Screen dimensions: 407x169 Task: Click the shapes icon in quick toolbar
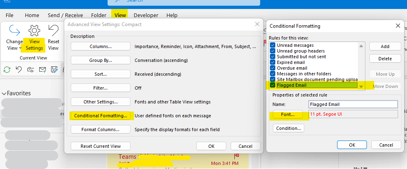pos(31,69)
